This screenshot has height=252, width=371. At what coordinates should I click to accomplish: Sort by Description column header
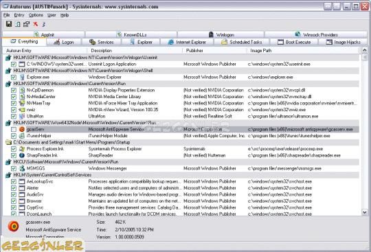point(135,51)
